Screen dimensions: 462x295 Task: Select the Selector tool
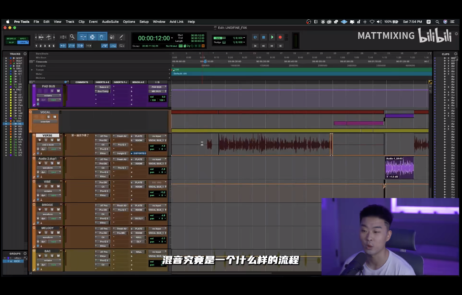pos(92,37)
